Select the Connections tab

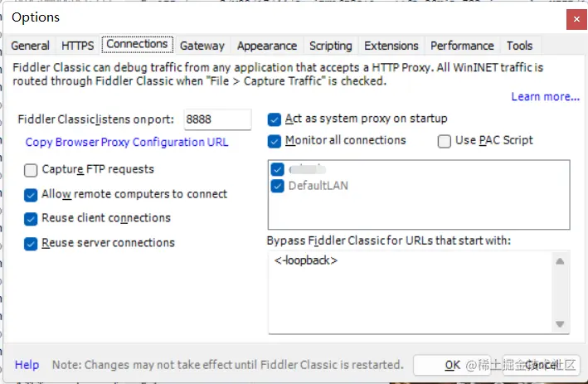point(137,44)
